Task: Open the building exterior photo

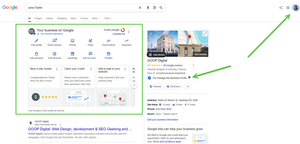Action: tap(162, 44)
